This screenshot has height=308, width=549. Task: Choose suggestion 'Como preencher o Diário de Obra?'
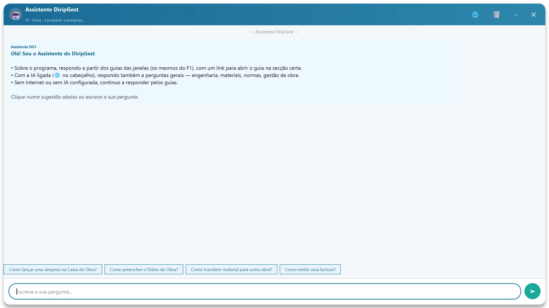coord(144,269)
